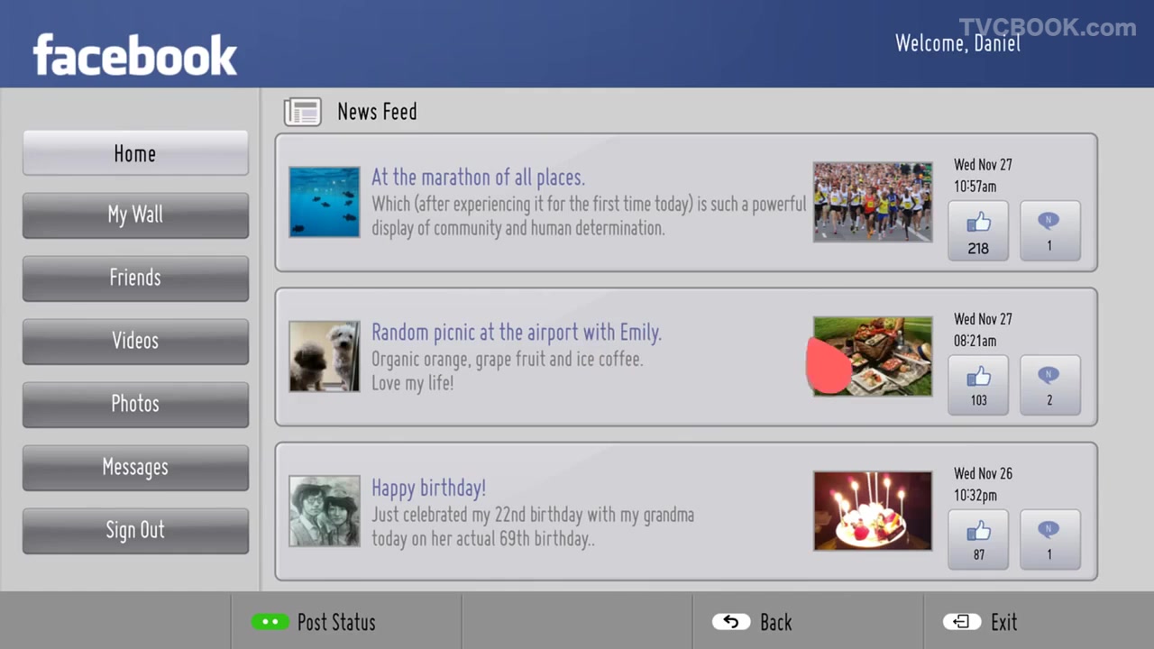Open the 'Happy birthday!' post title
The image size is (1154, 649).
[429, 488]
